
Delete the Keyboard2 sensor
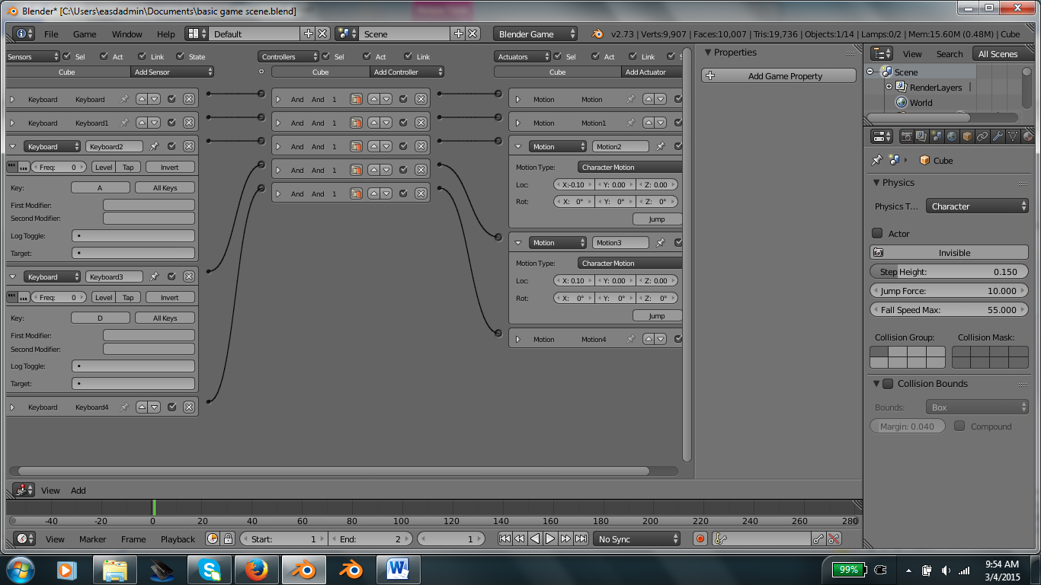(188, 146)
